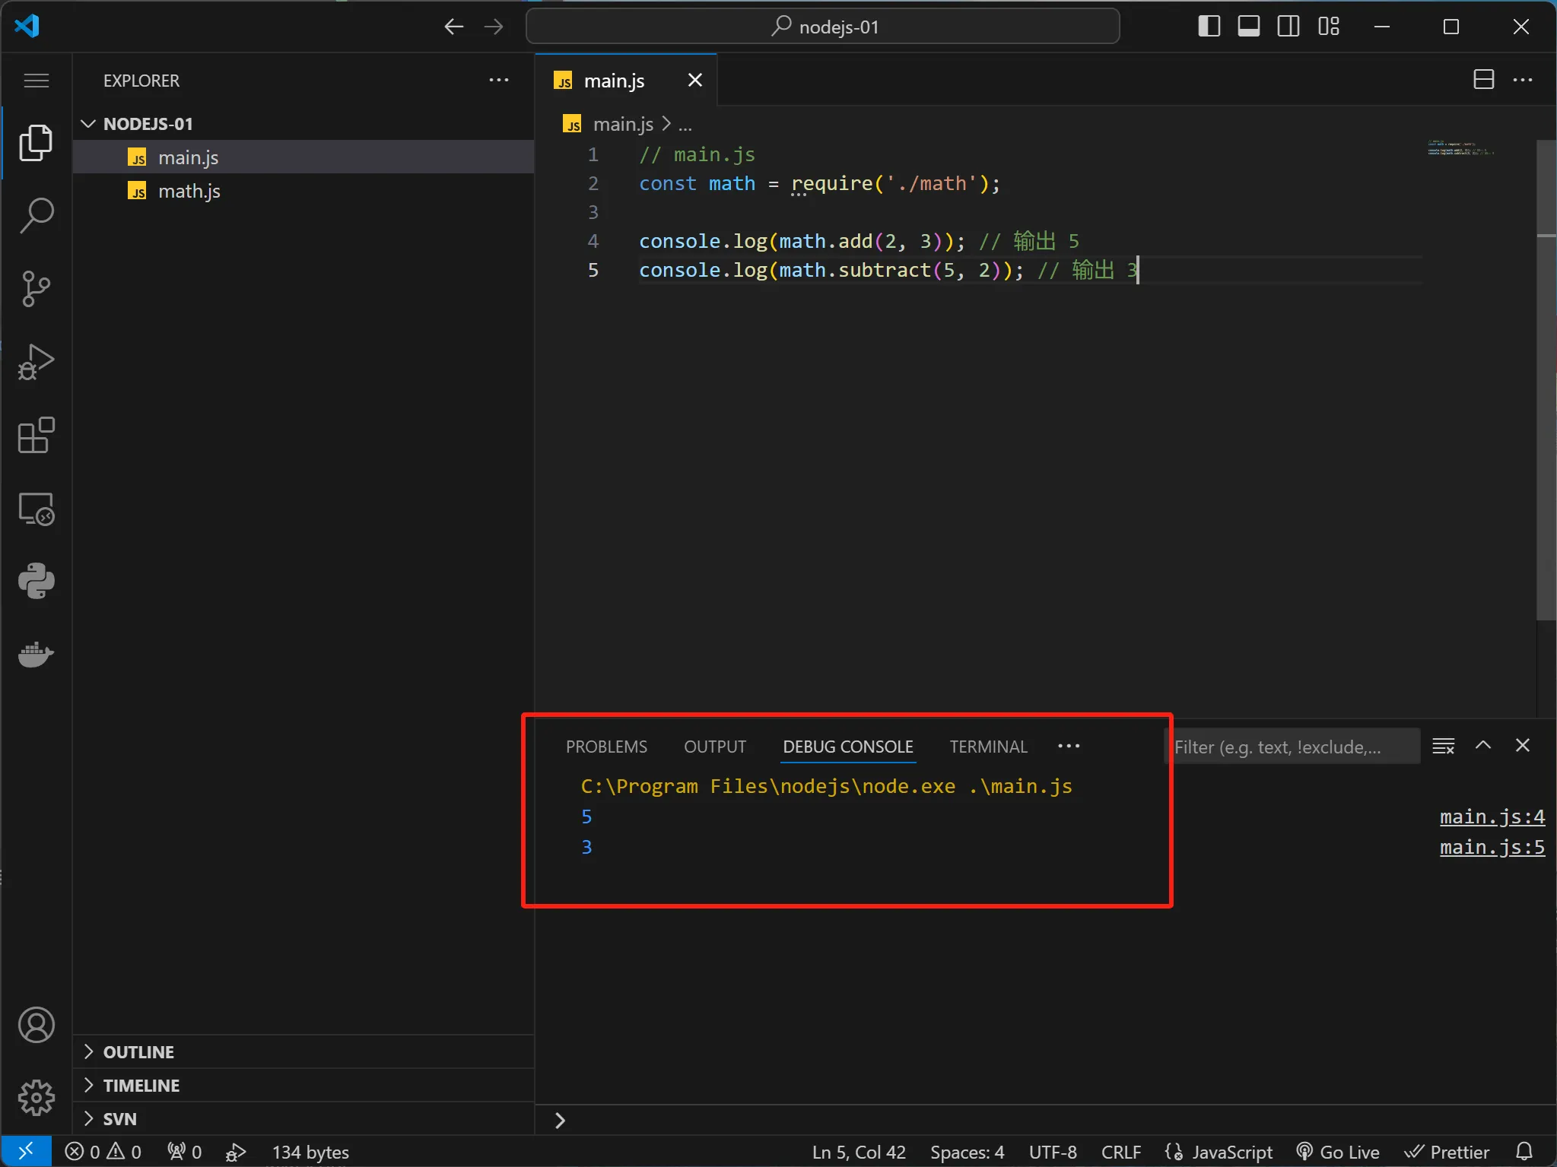Start Go Live server
The image size is (1557, 1167).
coord(1338,1152)
